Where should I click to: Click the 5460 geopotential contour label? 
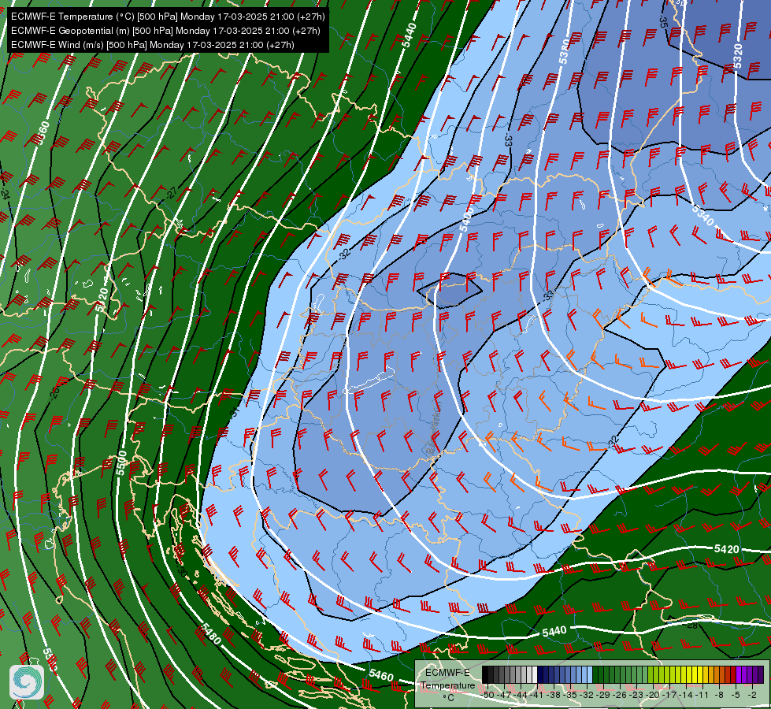[381, 676]
